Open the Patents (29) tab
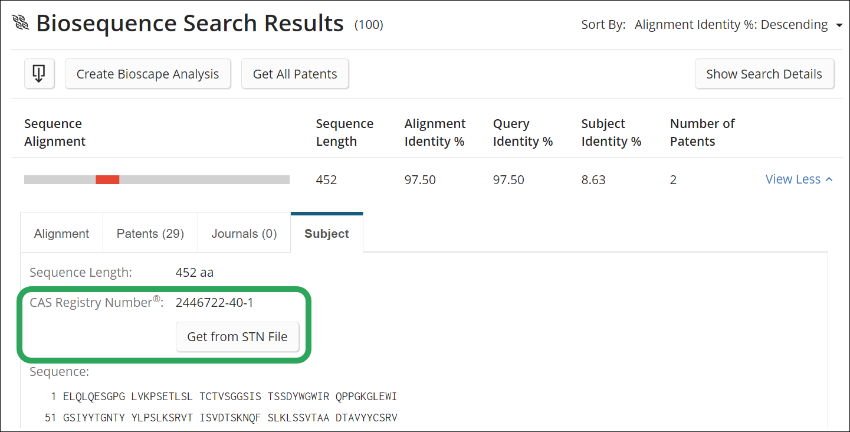Viewport: 850px width, 432px height. click(x=150, y=234)
